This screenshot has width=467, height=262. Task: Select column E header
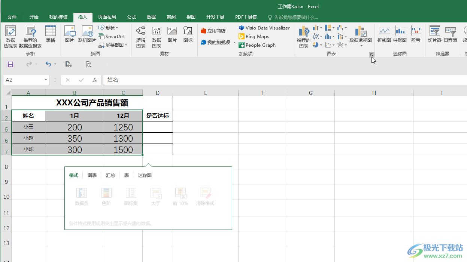(206, 93)
